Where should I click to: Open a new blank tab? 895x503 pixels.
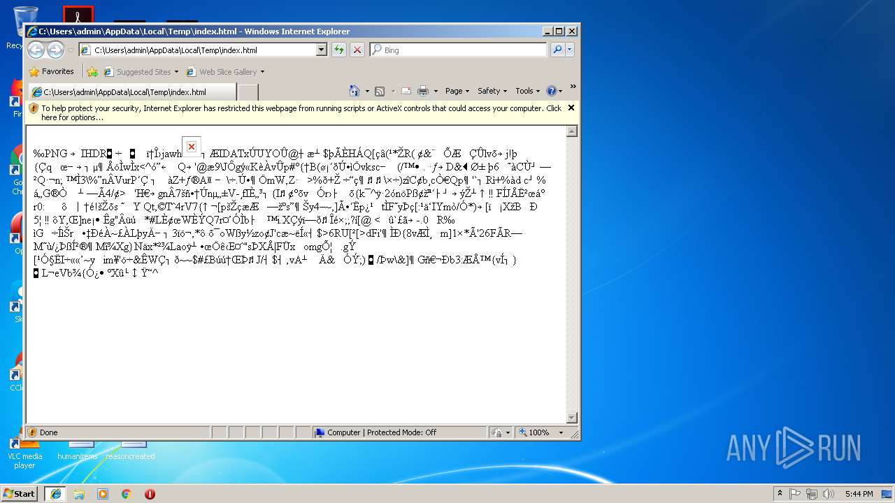(248, 92)
